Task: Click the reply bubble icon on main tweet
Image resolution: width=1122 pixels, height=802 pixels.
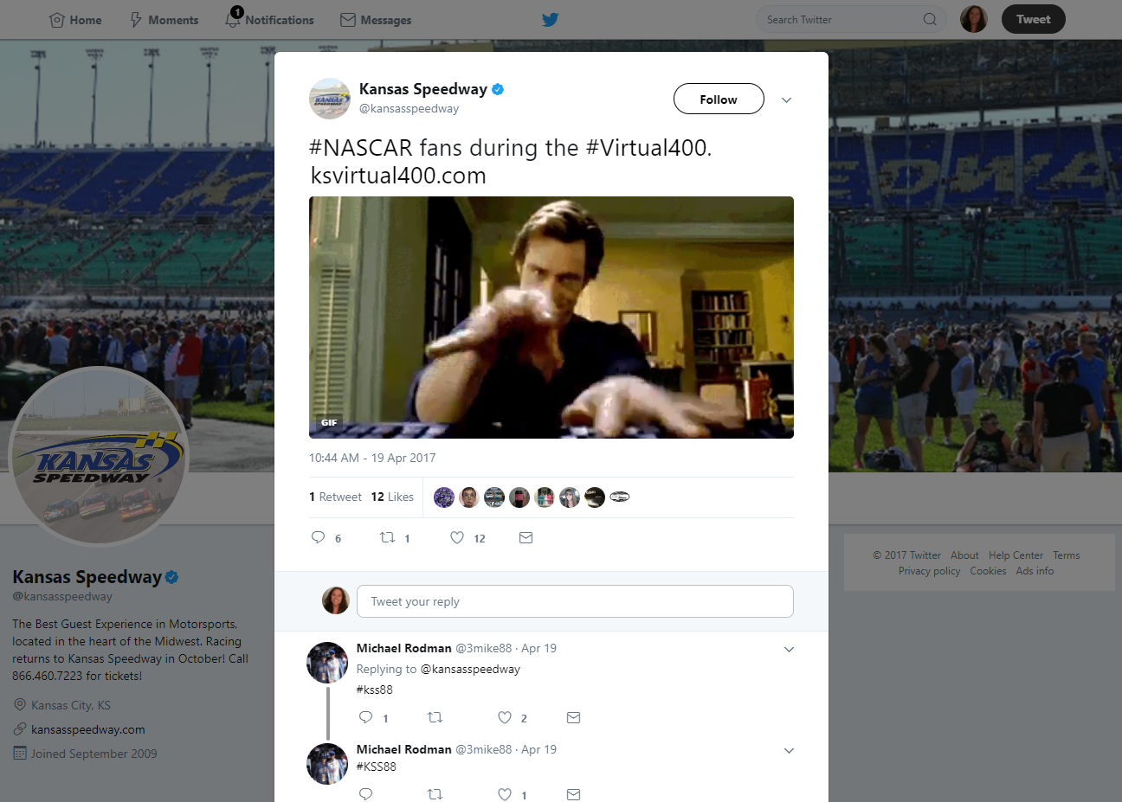Action: [319, 538]
